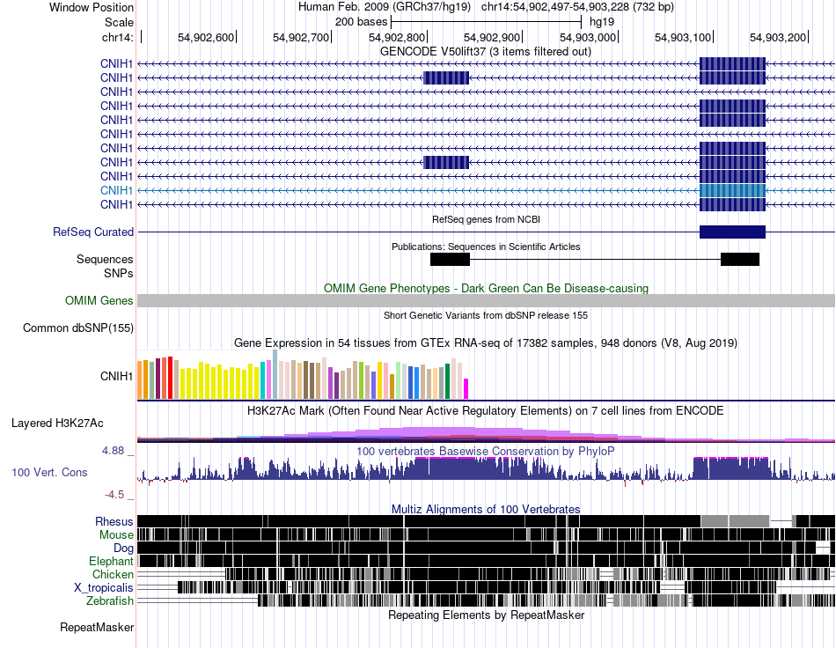The width and height of the screenshot is (836, 648).
Task: Click the 4.88 conservation scale value
Action: click(x=113, y=451)
